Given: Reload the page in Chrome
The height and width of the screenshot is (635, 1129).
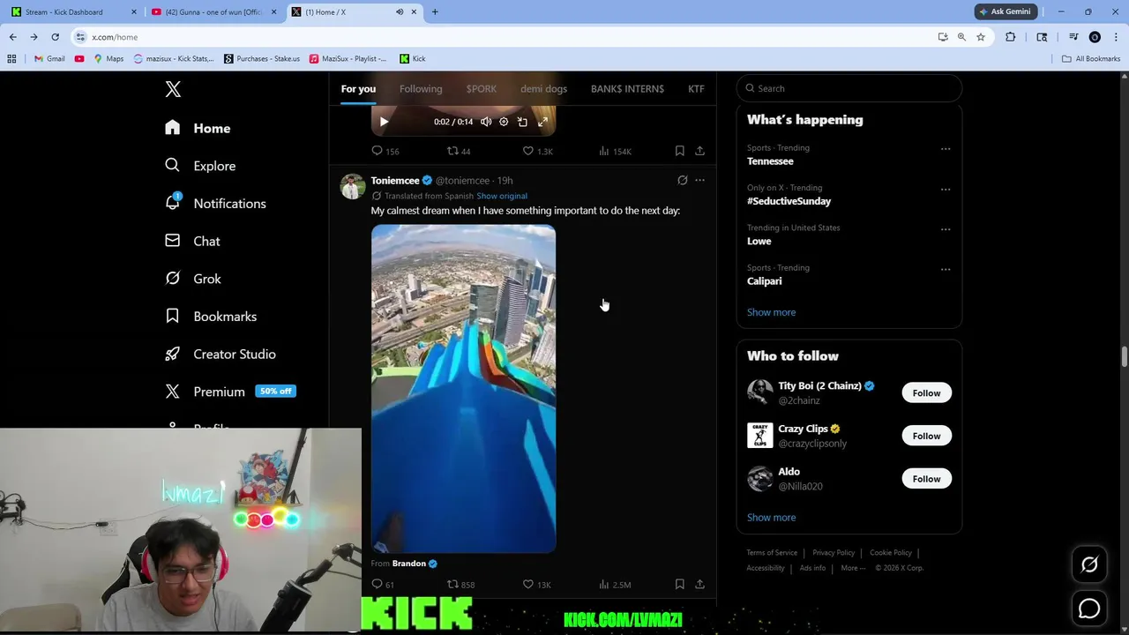Looking at the screenshot, I should (x=55, y=37).
